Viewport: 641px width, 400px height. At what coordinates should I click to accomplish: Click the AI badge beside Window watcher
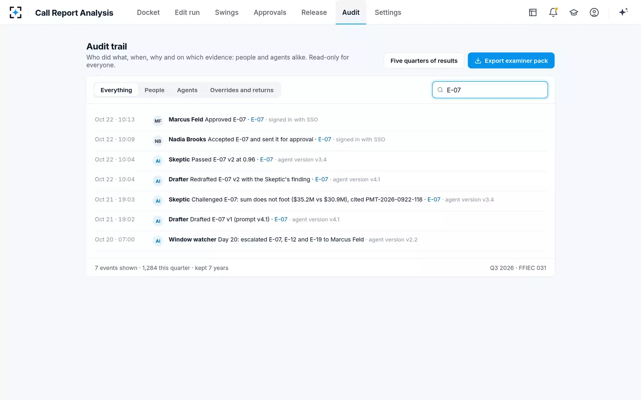[158, 241]
